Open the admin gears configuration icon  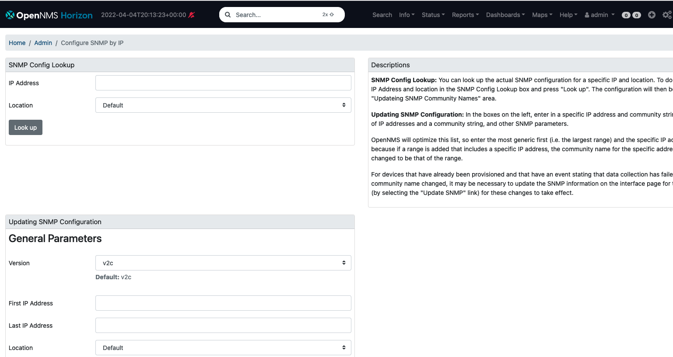click(x=667, y=14)
